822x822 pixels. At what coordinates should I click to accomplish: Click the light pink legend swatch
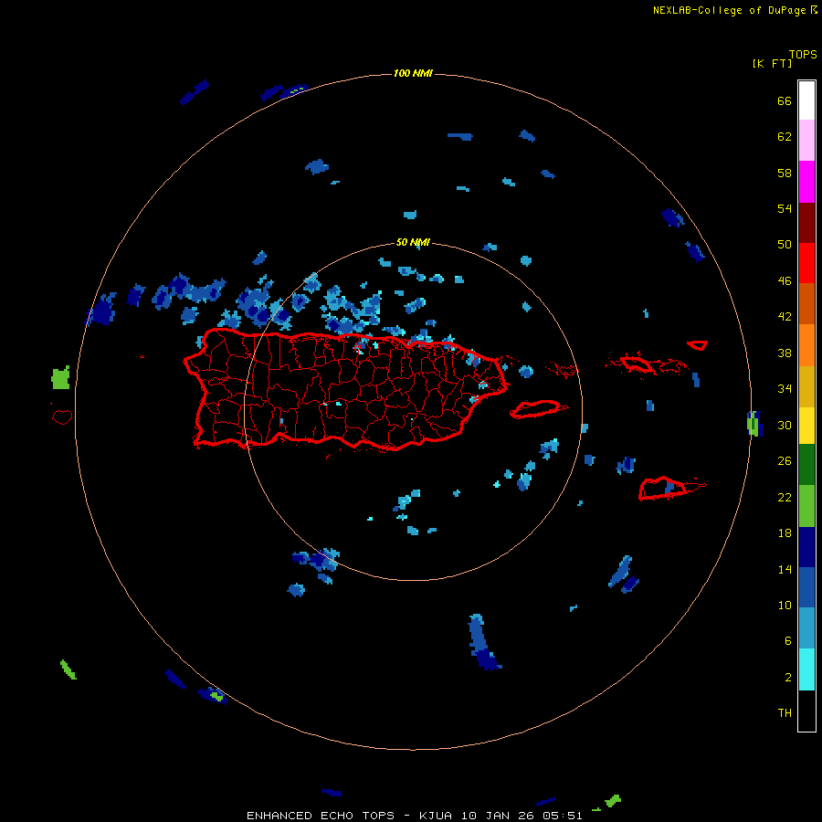[806, 141]
